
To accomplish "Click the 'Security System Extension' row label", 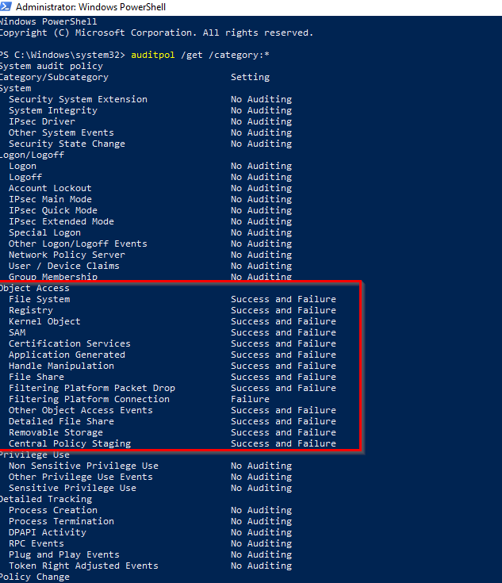I will pos(78,99).
